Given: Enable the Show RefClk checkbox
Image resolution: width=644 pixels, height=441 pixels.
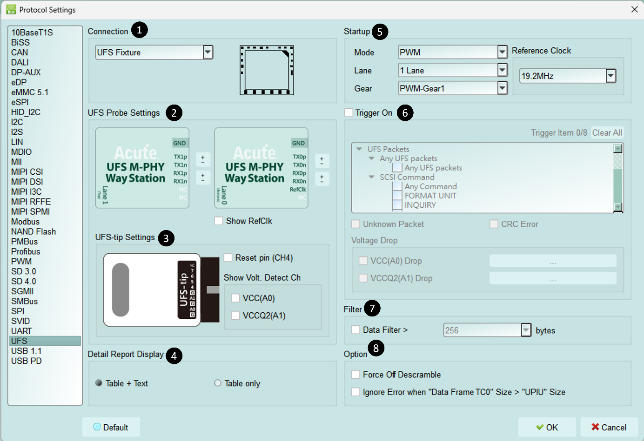Looking at the screenshot, I should point(219,221).
